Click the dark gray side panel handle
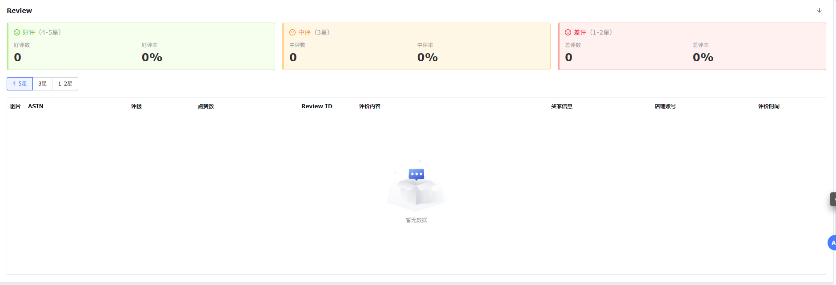Viewport: 836px width, 285px height. [x=833, y=199]
